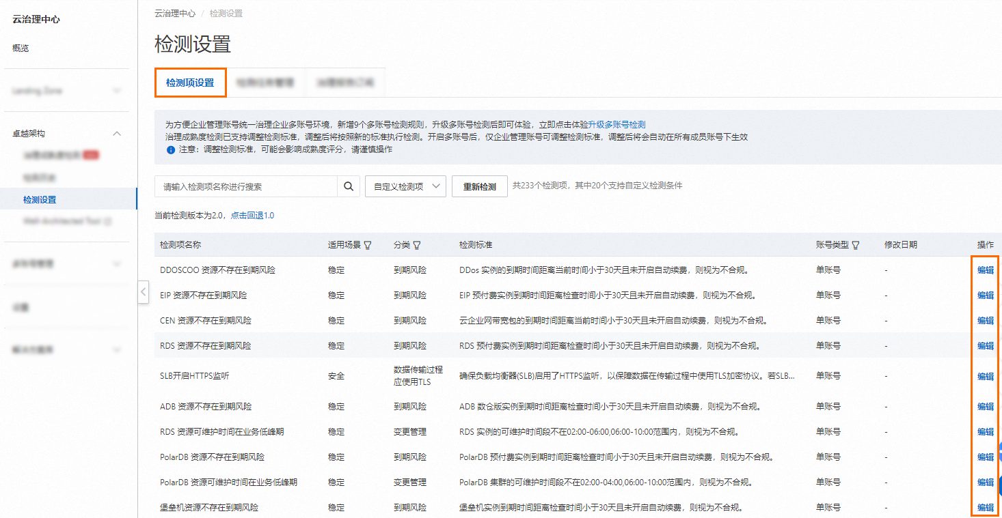Image resolution: width=1002 pixels, height=518 pixels.
Task: Edit the PolarDB 资源不存在到期风险 row
Action: (x=985, y=457)
